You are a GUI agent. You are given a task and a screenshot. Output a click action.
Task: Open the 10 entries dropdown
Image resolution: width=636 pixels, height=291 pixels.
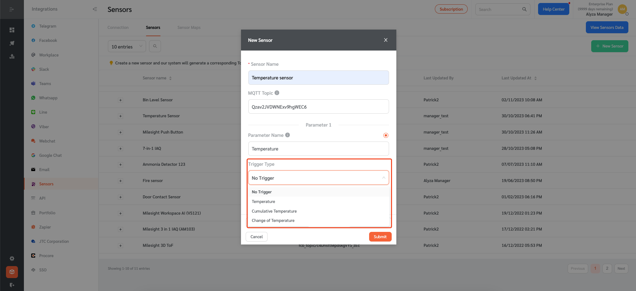point(127,47)
